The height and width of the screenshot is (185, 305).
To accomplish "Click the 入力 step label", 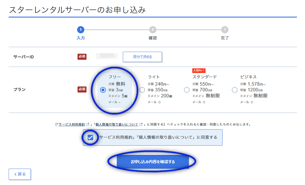I will point(81,38).
